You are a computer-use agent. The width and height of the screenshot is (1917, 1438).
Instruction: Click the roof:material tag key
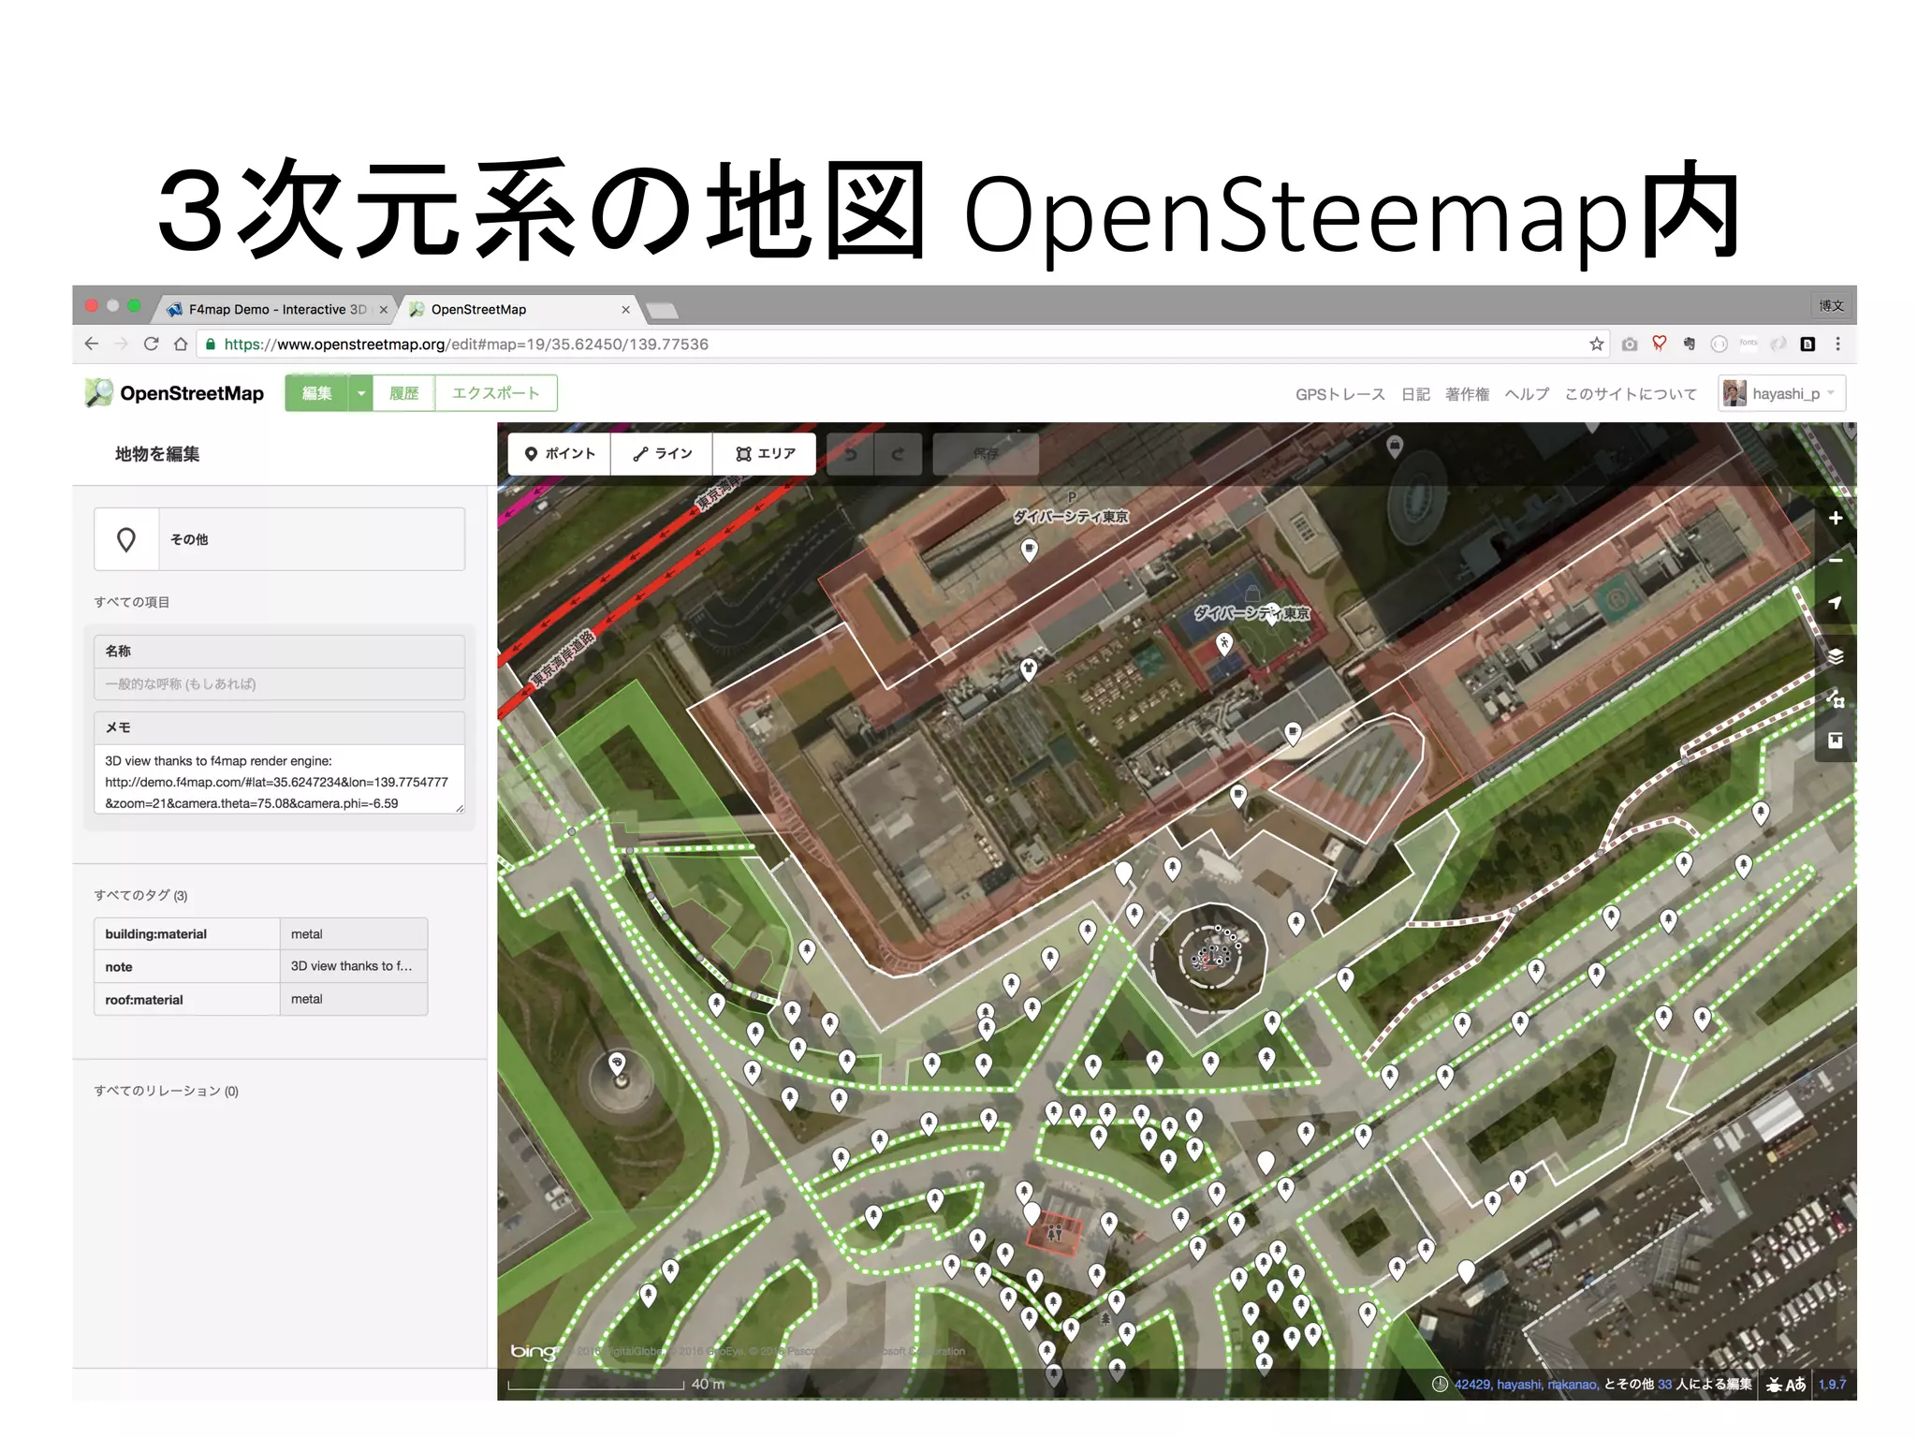[187, 1000]
